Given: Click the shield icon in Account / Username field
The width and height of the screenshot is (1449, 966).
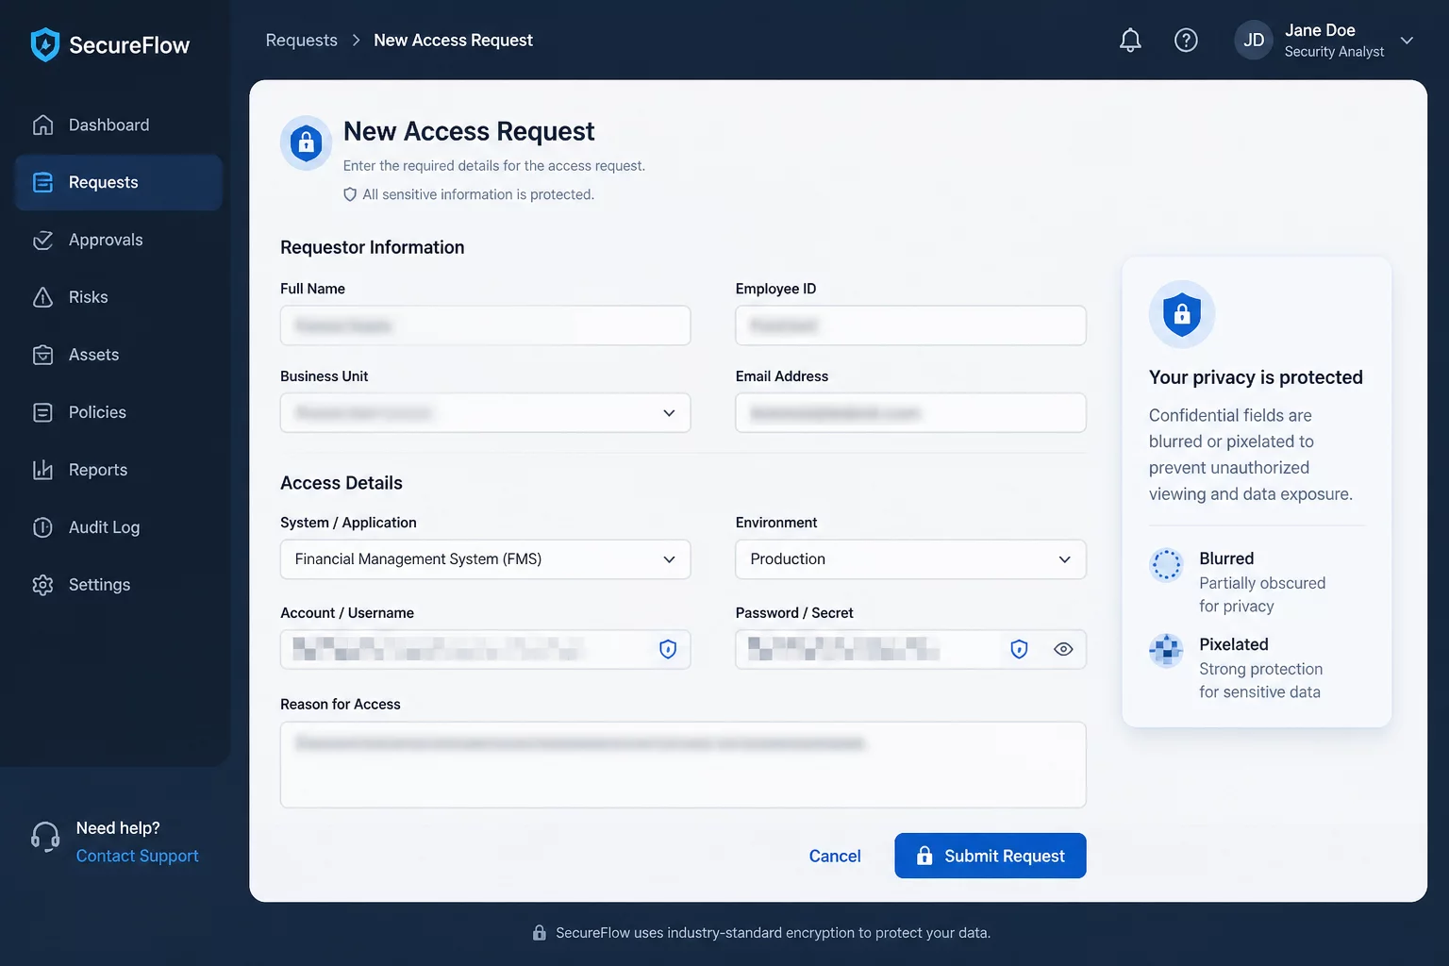Looking at the screenshot, I should click(668, 649).
